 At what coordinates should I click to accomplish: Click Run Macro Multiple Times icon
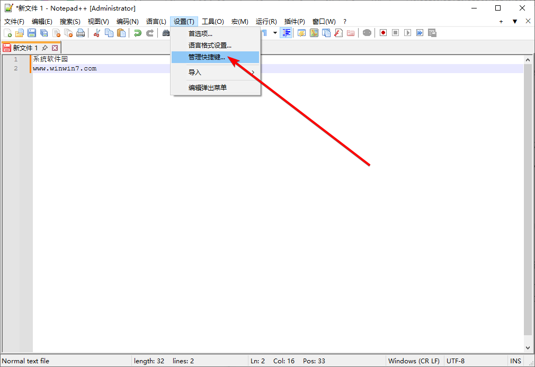[x=420, y=33]
